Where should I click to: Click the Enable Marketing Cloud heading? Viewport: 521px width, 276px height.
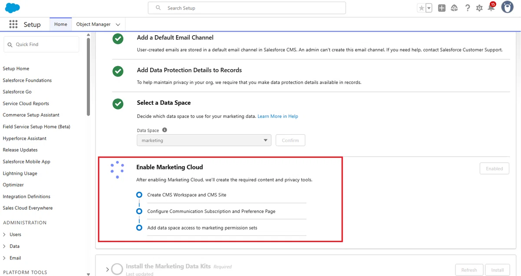[x=170, y=167]
